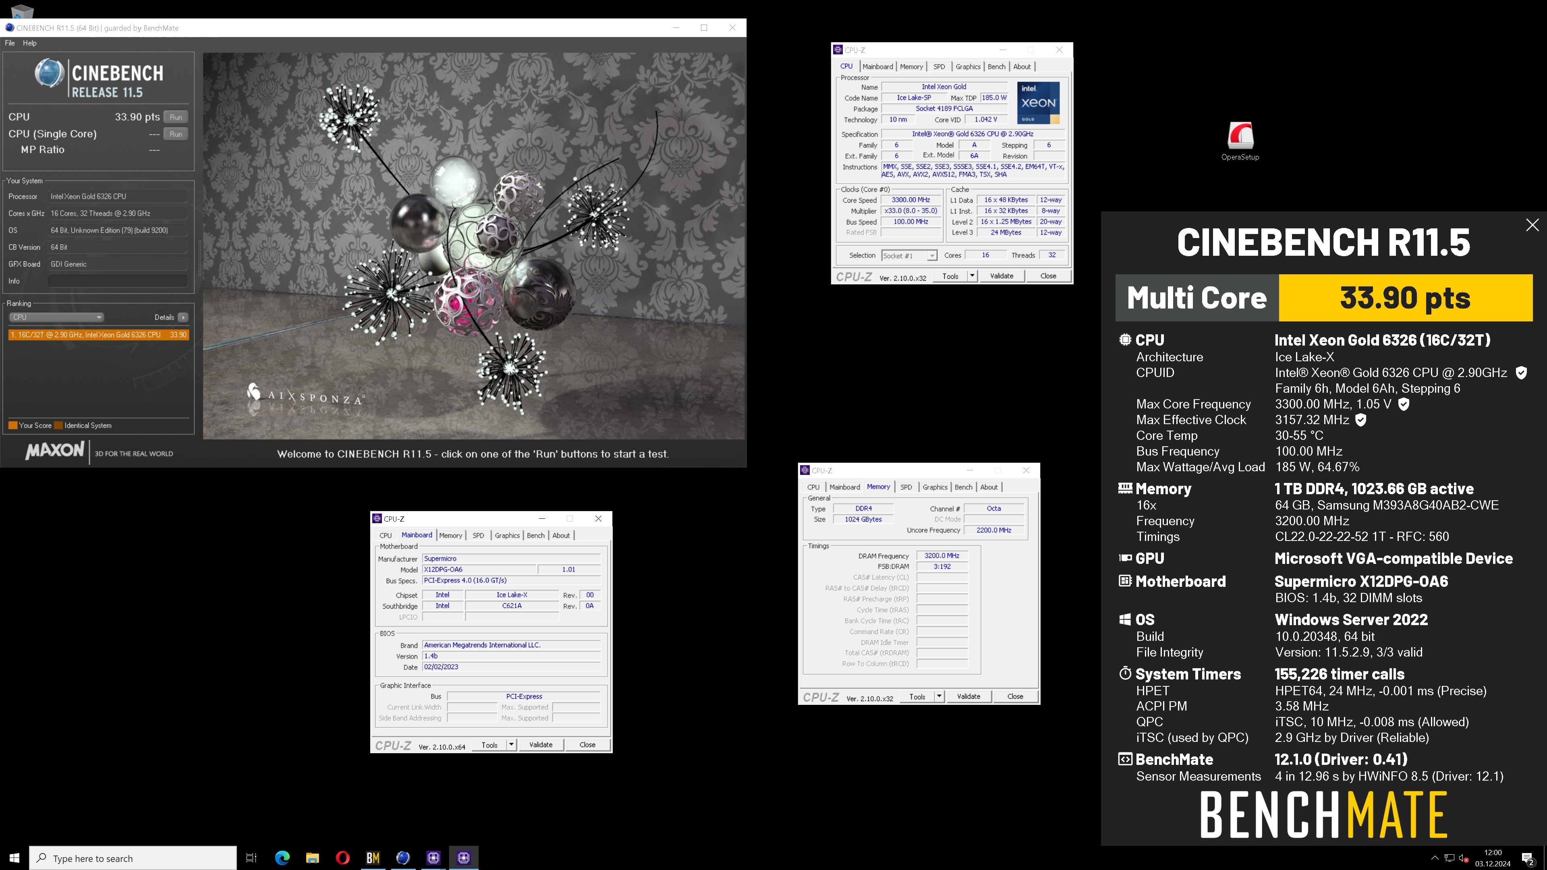Expand Tools arrow in CPU-Z CPU window

(972, 276)
